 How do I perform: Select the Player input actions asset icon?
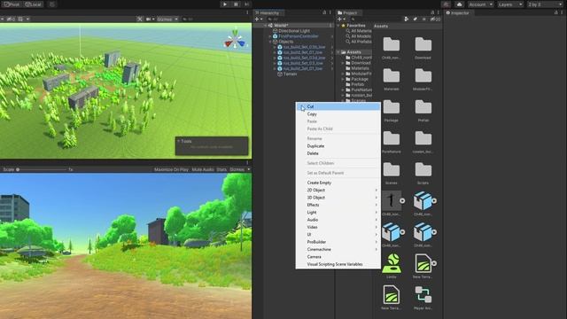point(423,294)
